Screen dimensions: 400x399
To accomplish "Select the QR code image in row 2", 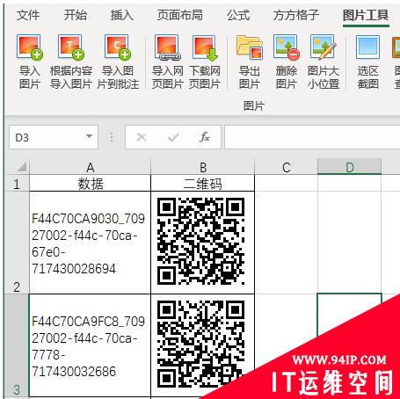I will point(201,241).
